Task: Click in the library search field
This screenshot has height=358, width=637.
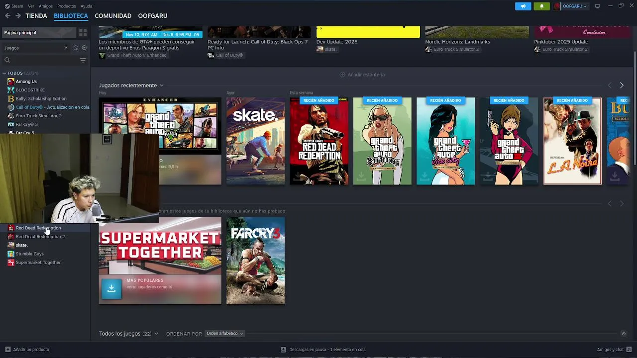Action: pos(44,60)
